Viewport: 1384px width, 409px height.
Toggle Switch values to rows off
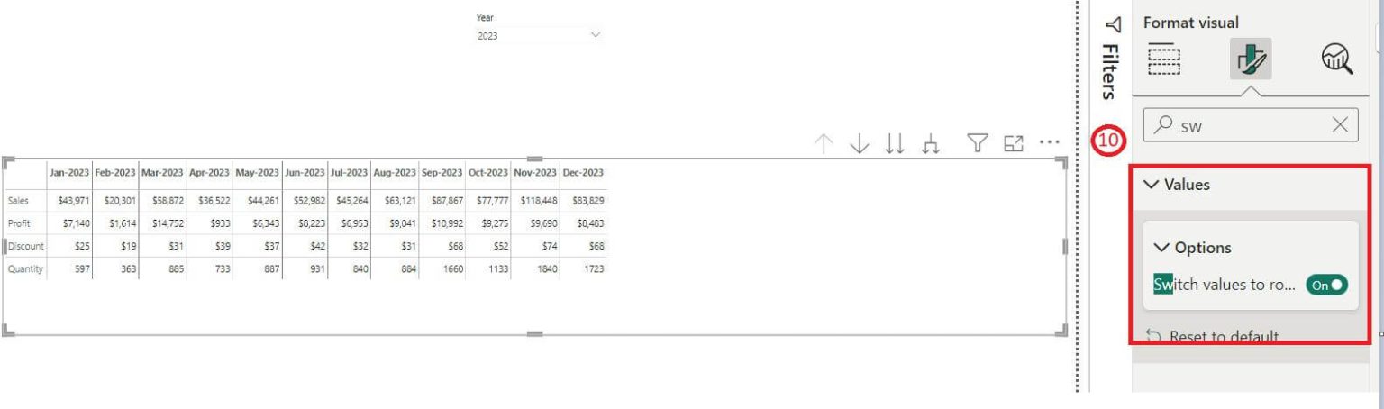click(1327, 285)
